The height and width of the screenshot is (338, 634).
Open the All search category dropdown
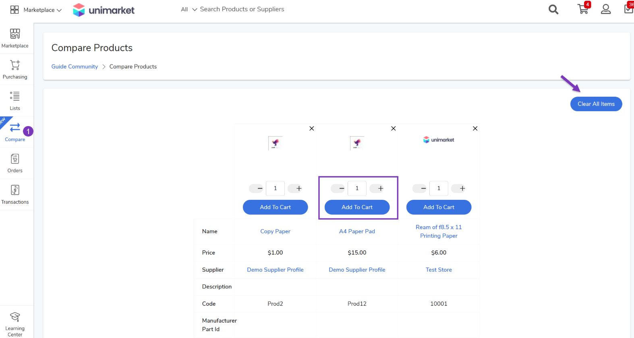189,9
